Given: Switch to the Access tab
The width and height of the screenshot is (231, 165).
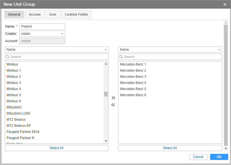Looking at the screenshot, I should (35, 14).
